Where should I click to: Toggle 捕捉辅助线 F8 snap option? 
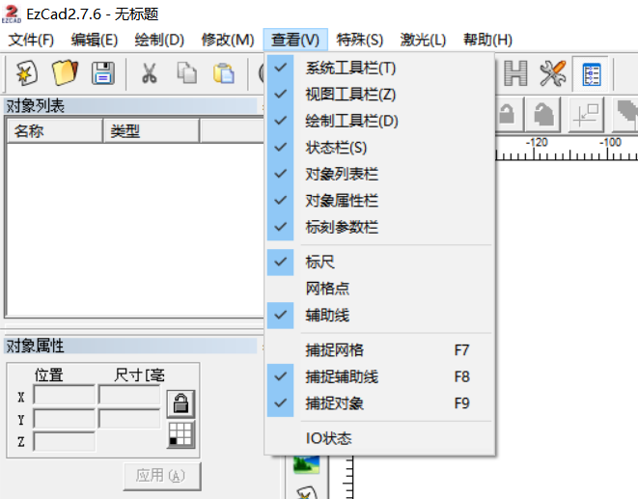tap(379, 376)
